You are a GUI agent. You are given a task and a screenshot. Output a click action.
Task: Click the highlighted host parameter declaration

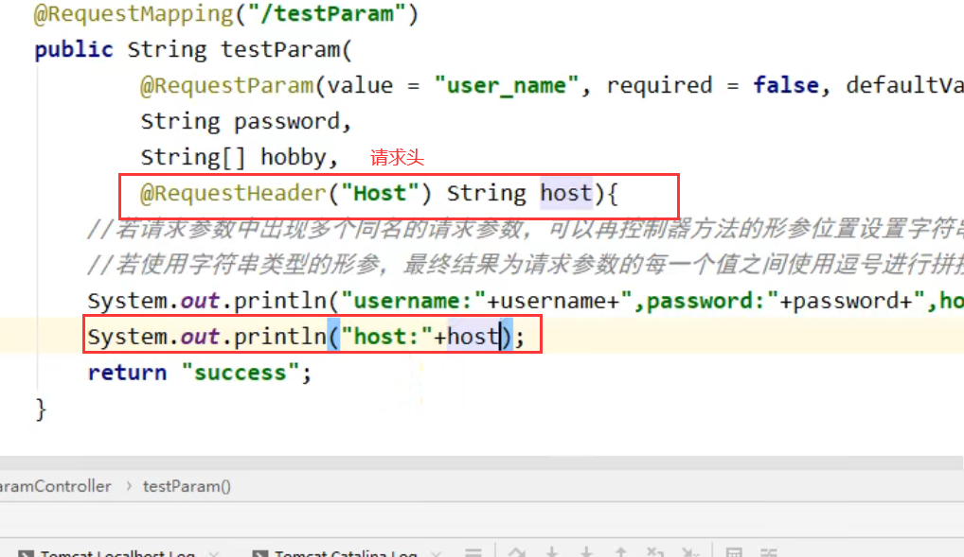(x=565, y=193)
